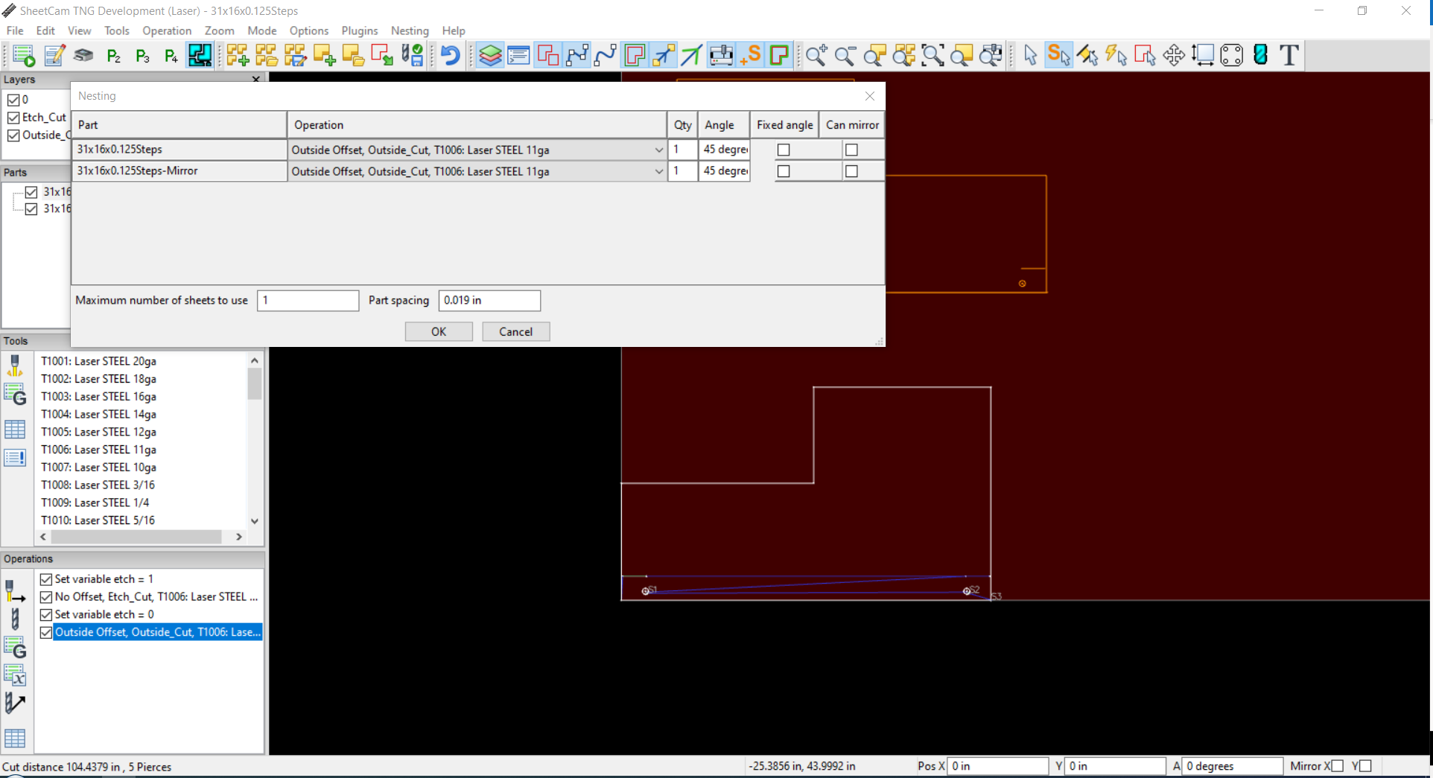Toggle Mirror X checkbox in status bar
Viewport: 1433px width, 778px height.
coord(1337,766)
